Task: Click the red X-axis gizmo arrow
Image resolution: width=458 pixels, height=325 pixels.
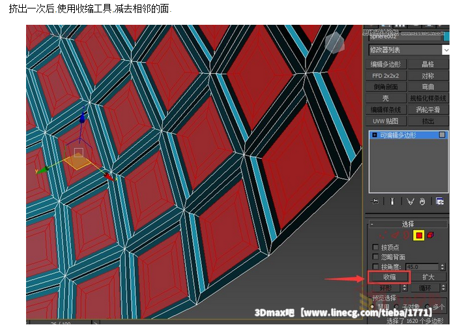Action: tap(109, 176)
